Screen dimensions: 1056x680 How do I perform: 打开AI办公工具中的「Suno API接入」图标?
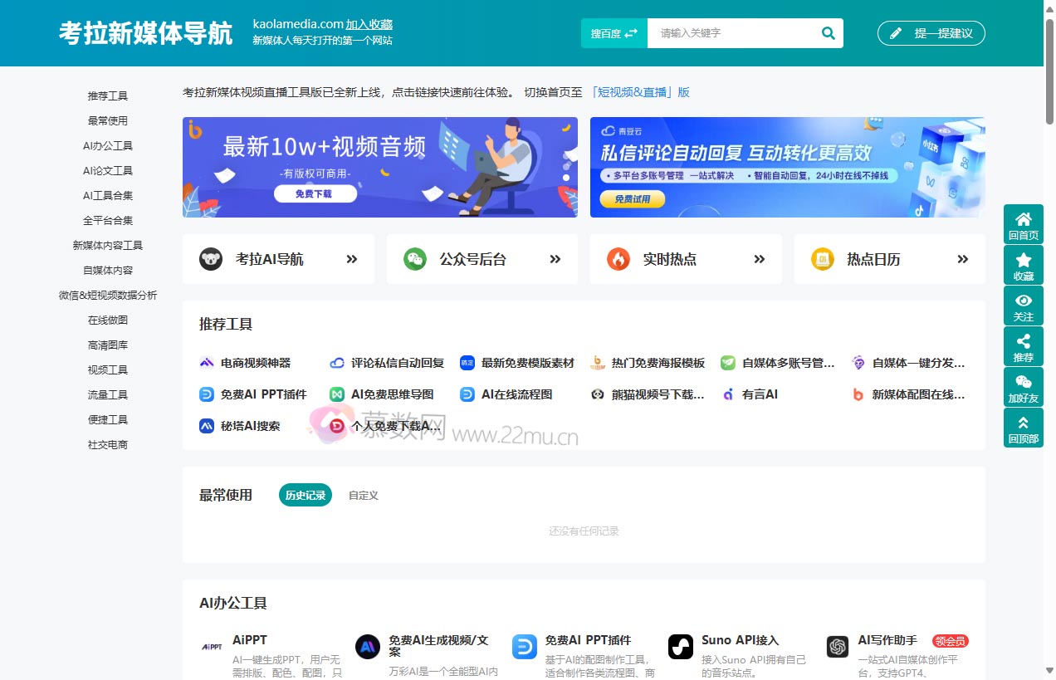680,646
